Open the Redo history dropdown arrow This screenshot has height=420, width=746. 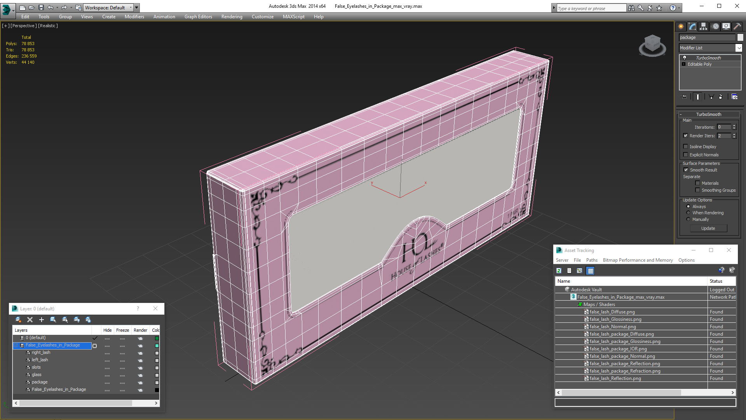71,7
